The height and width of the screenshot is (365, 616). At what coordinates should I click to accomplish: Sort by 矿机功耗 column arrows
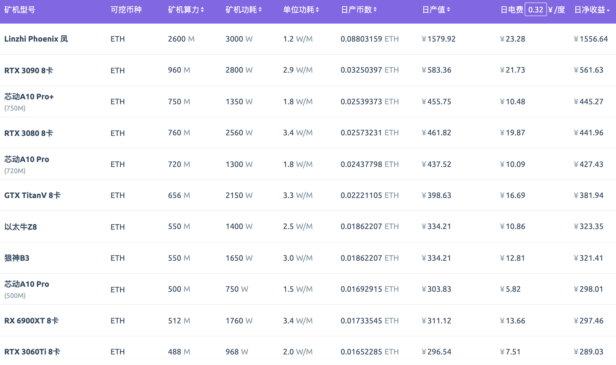[x=260, y=10]
